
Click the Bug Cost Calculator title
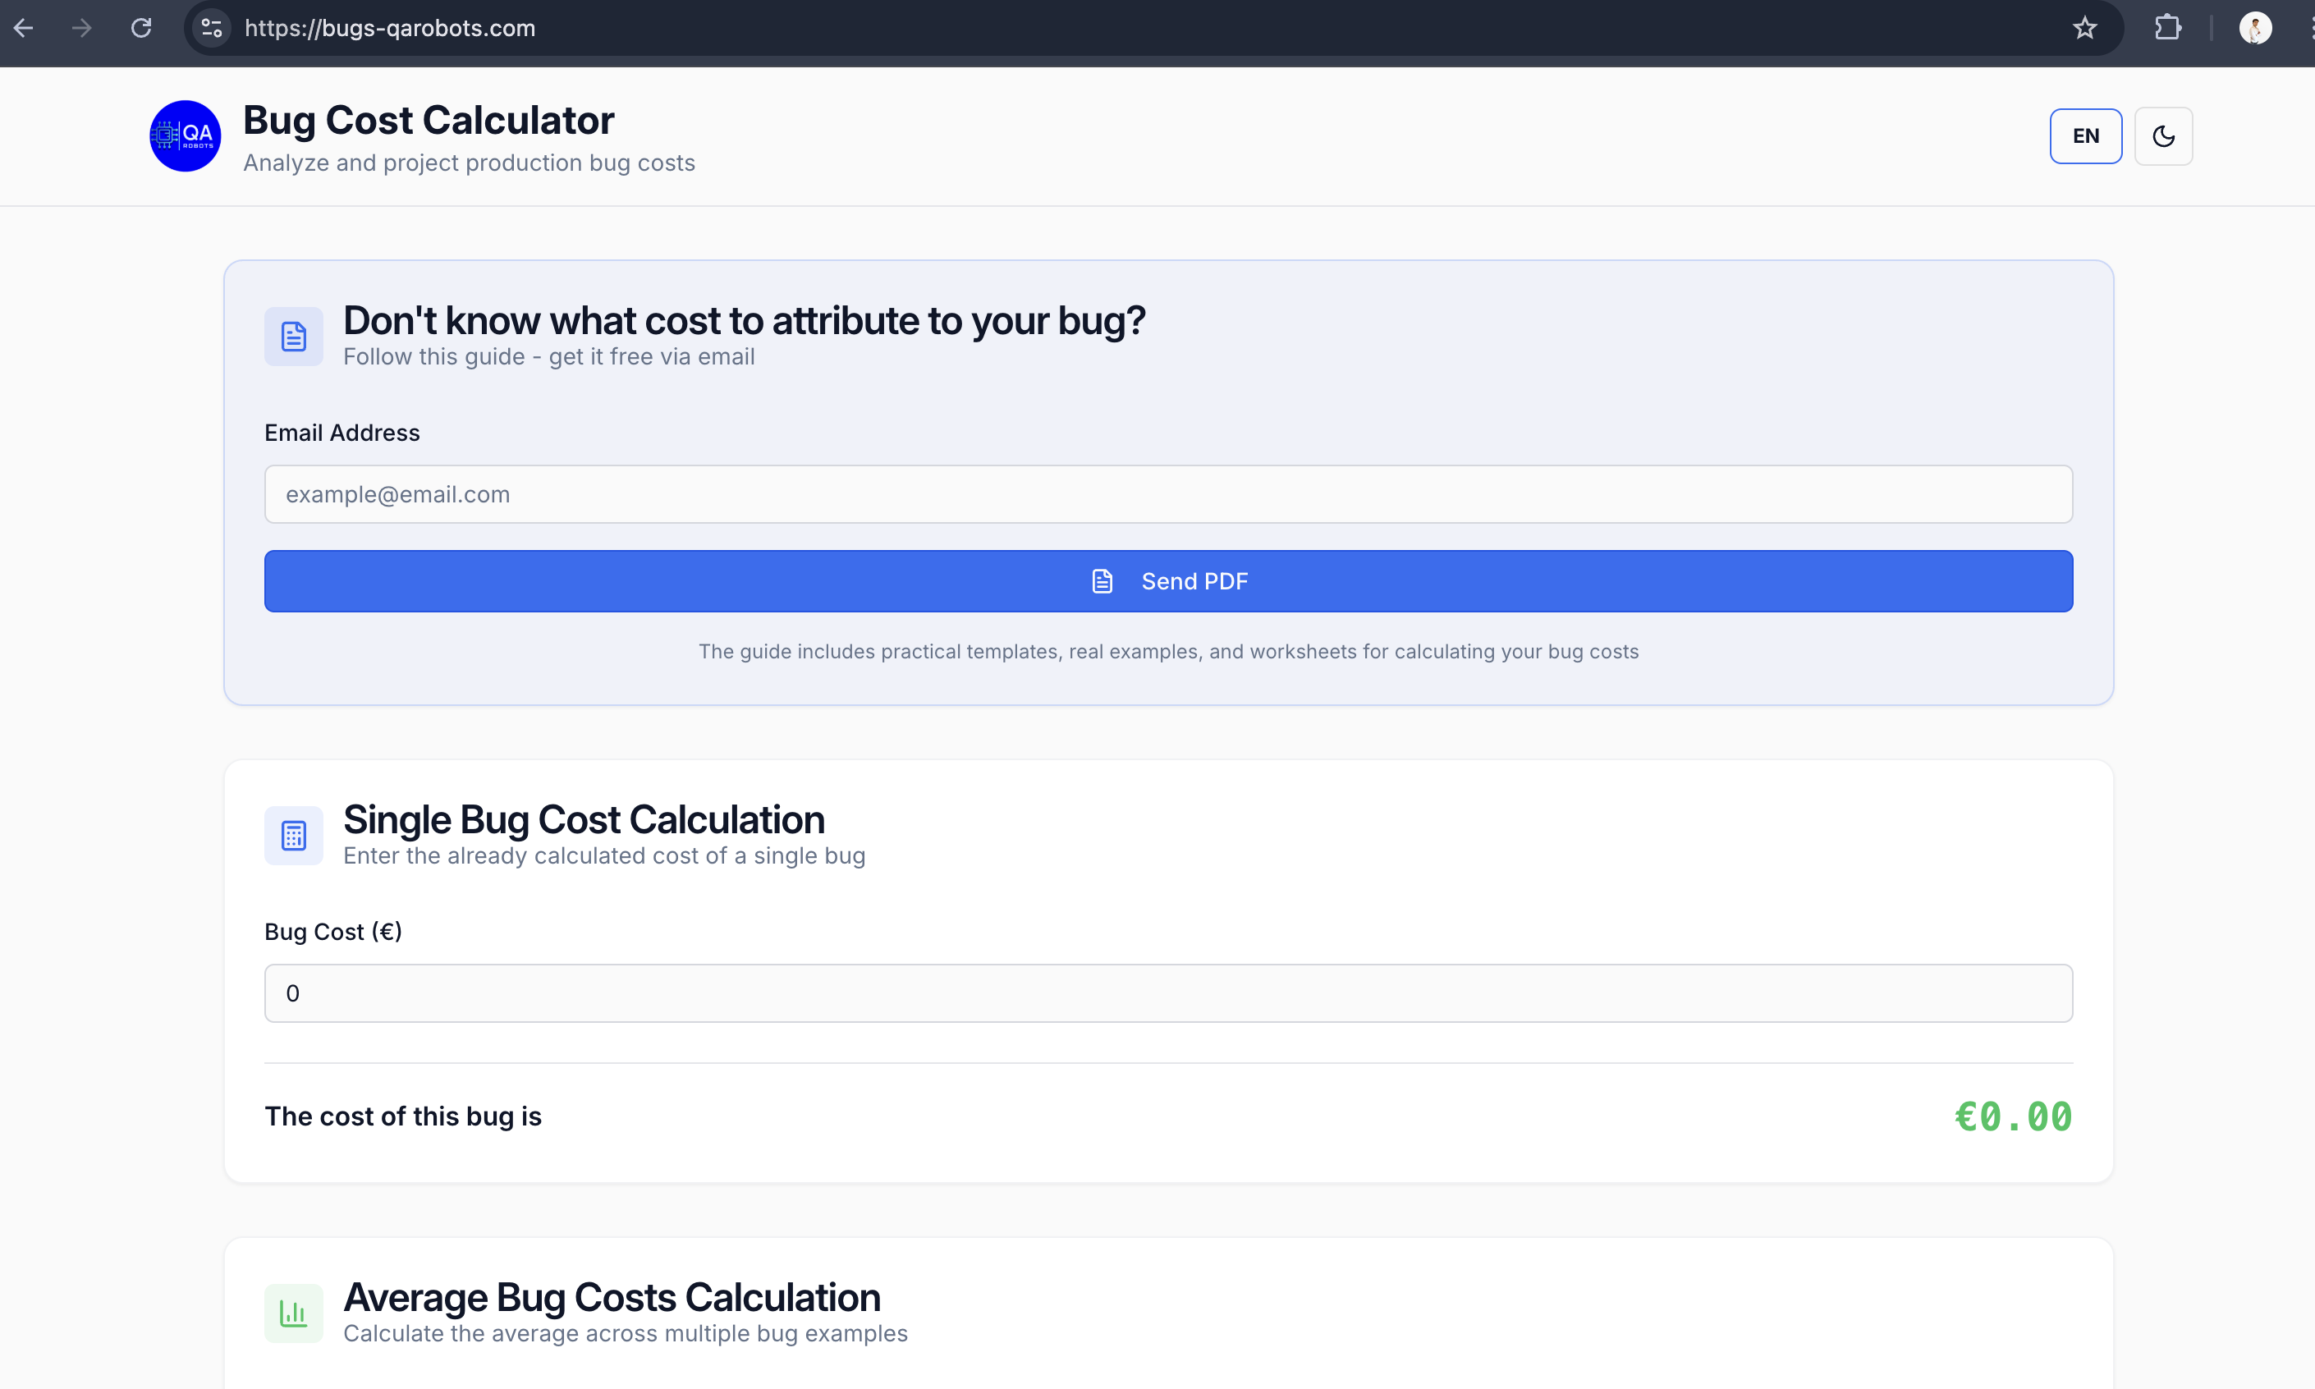(429, 121)
